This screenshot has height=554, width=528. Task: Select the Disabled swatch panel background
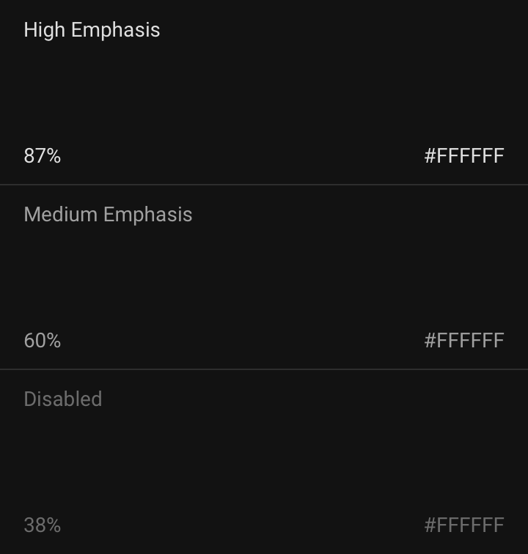click(x=264, y=462)
